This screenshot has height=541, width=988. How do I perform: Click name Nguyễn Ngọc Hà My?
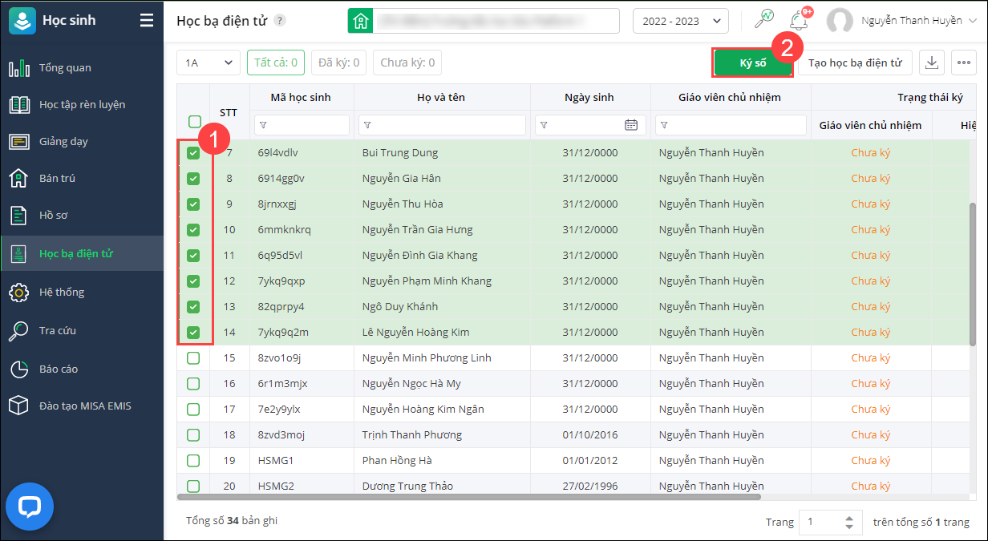pos(411,384)
